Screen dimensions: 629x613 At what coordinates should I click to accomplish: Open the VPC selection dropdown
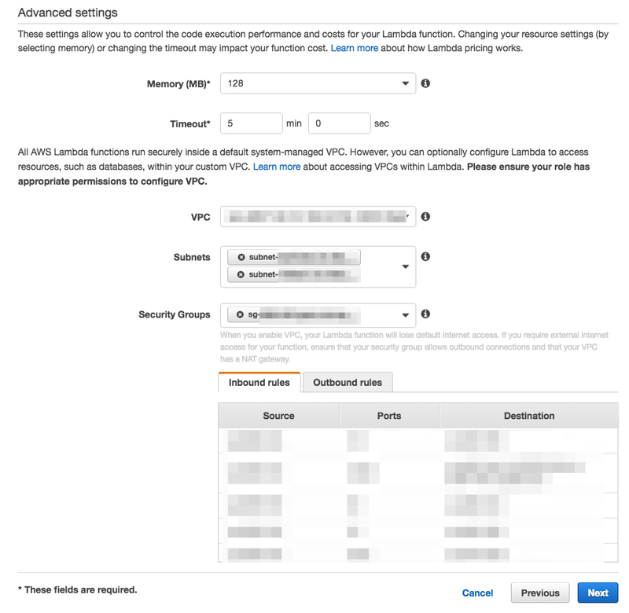[409, 216]
